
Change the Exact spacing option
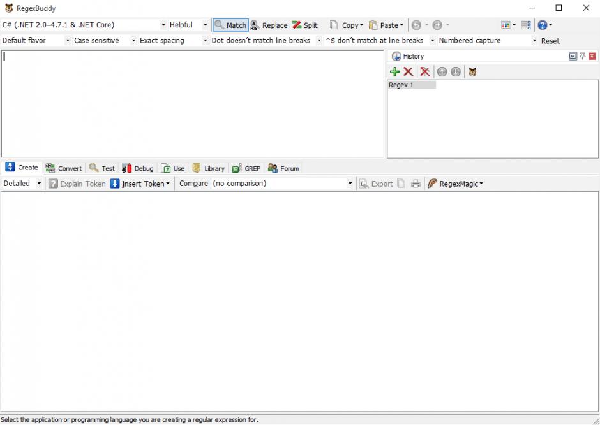click(x=174, y=41)
